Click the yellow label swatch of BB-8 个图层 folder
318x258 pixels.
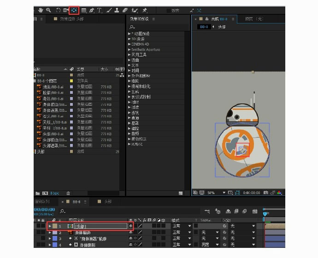[x=71, y=81]
